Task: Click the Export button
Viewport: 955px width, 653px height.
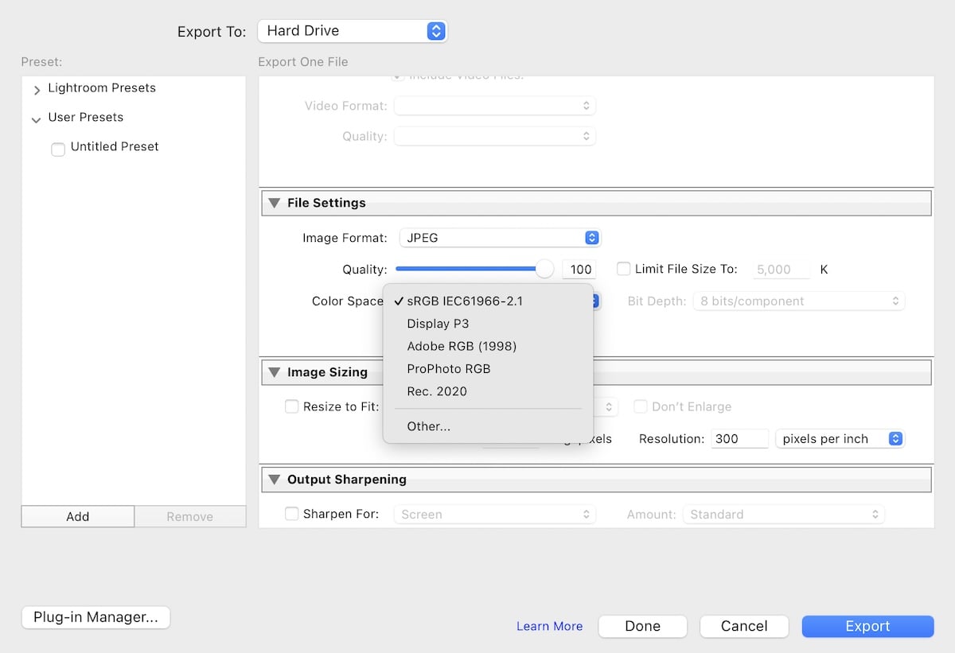Action: (867, 626)
